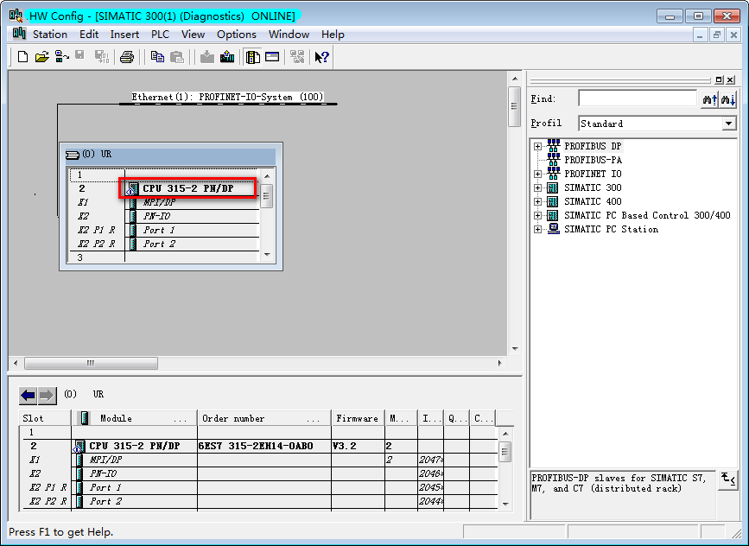Click the Find input field

click(x=638, y=98)
